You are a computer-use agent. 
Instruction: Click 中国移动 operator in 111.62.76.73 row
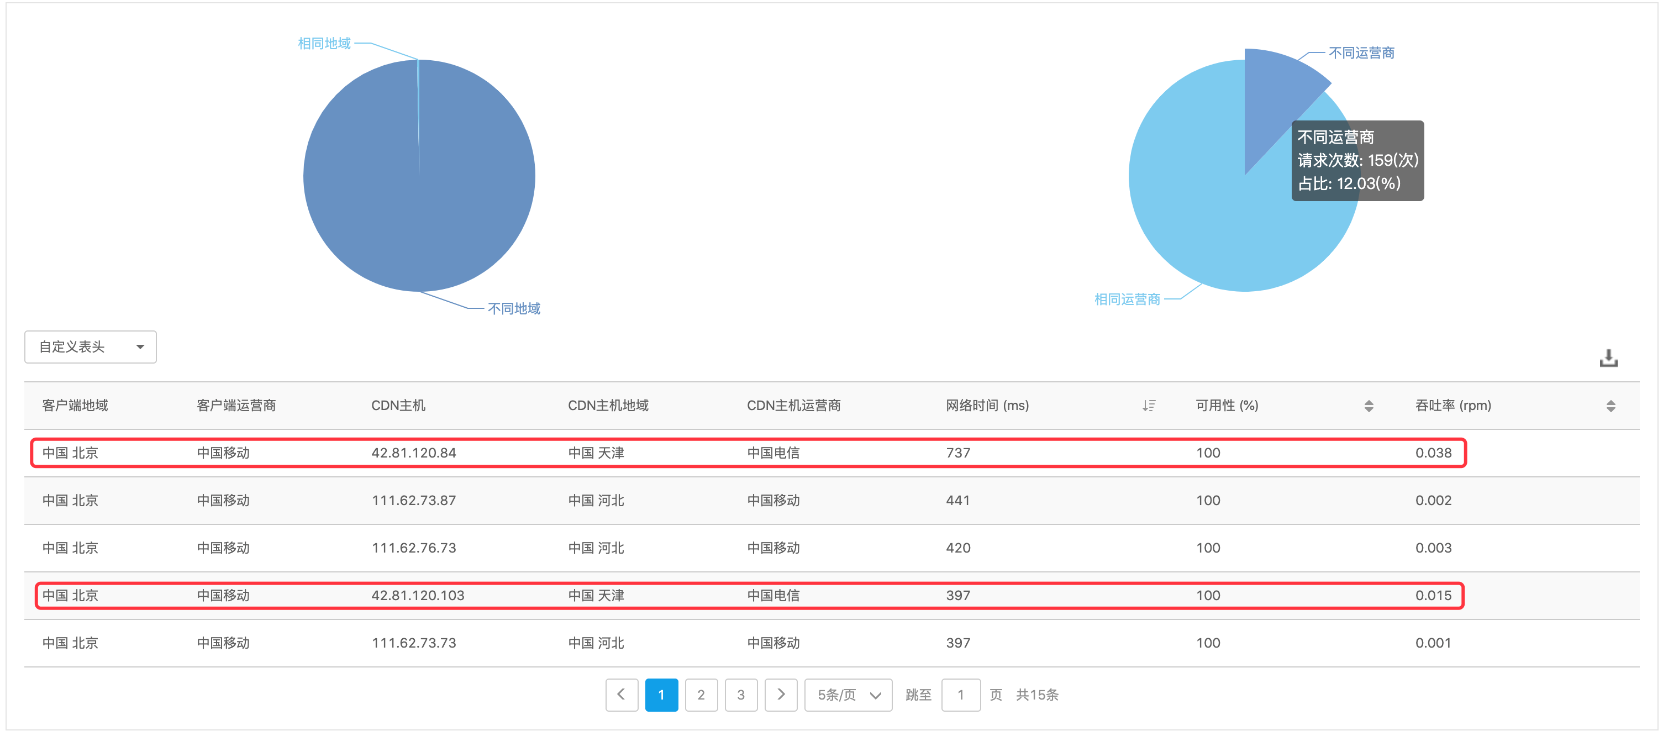coord(773,548)
